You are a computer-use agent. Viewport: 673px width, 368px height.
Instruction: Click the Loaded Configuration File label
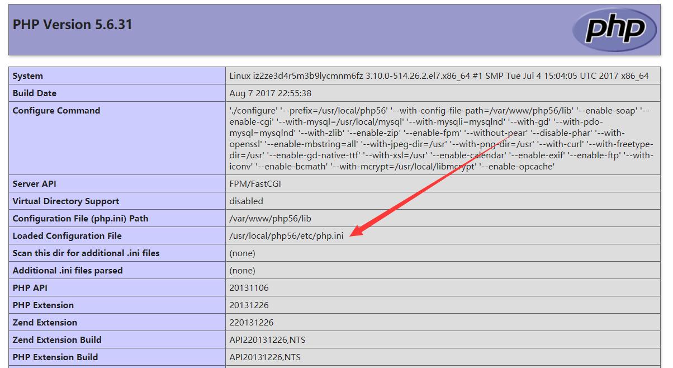click(x=67, y=236)
